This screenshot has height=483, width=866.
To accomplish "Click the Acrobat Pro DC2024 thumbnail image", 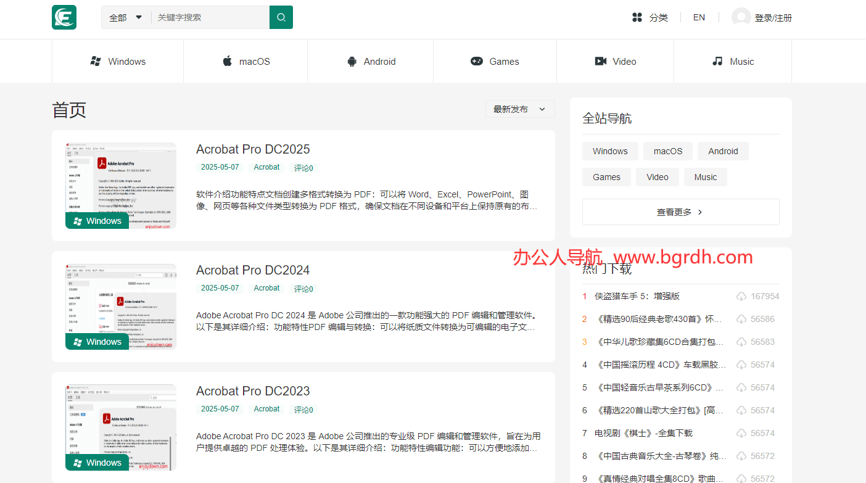I will (121, 307).
